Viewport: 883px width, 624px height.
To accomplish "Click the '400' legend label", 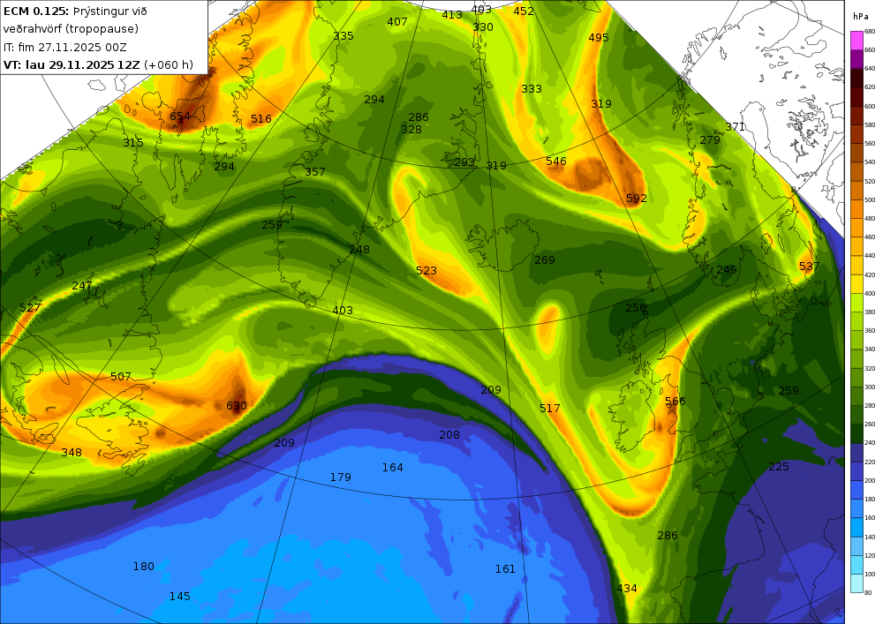I will (x=870, y=294).
